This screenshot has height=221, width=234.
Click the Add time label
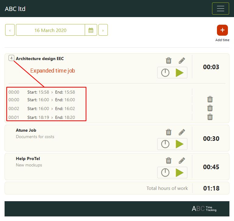coord(222,40)
